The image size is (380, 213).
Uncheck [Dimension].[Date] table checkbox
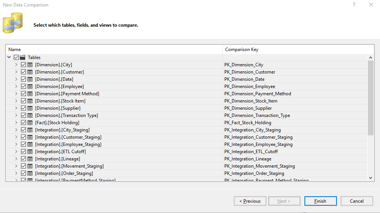click(23, 79)
